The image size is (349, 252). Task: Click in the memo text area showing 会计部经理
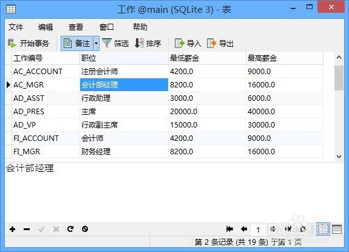point(174,192)
